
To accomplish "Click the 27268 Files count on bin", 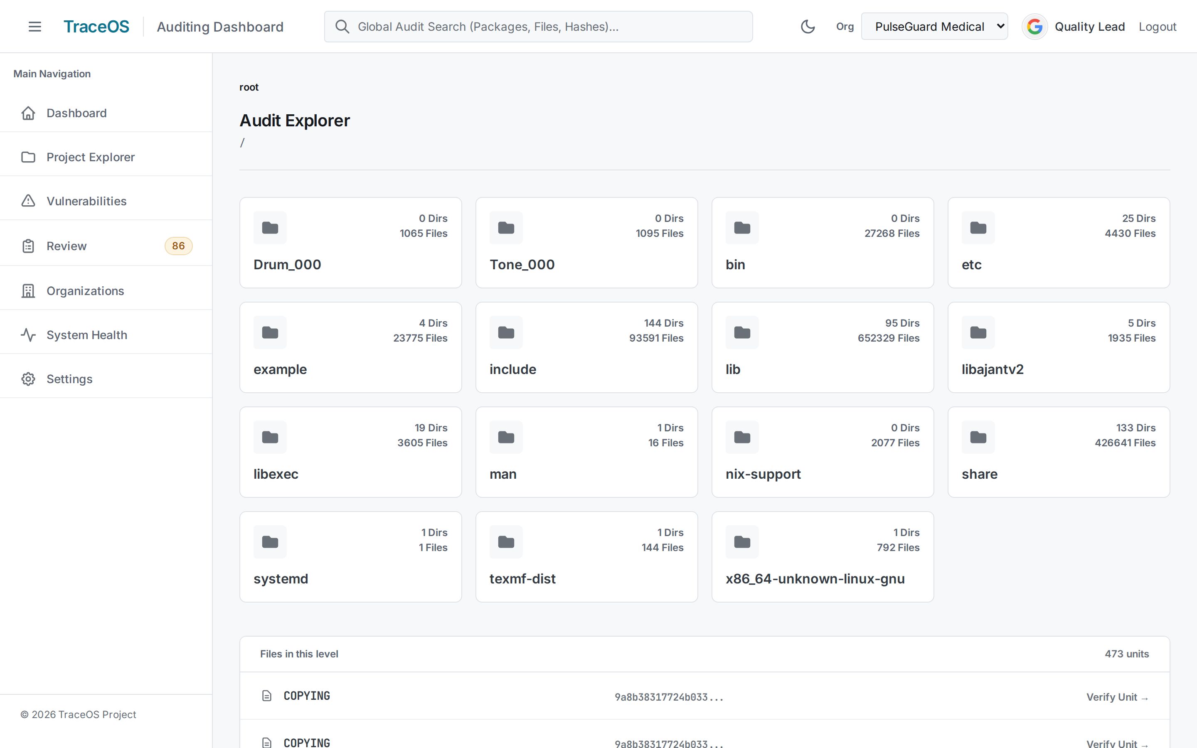I will tap(892, 234).
